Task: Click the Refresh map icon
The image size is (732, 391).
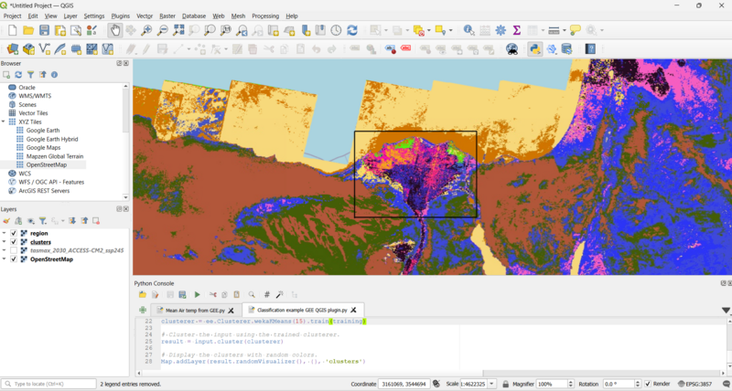Action: (352, 30)
